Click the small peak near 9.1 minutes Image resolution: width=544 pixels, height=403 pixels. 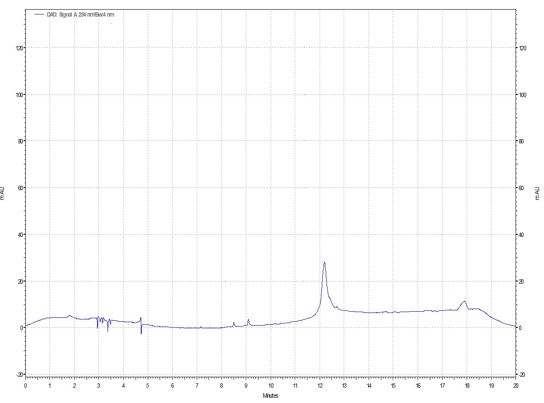coord(248,320)
